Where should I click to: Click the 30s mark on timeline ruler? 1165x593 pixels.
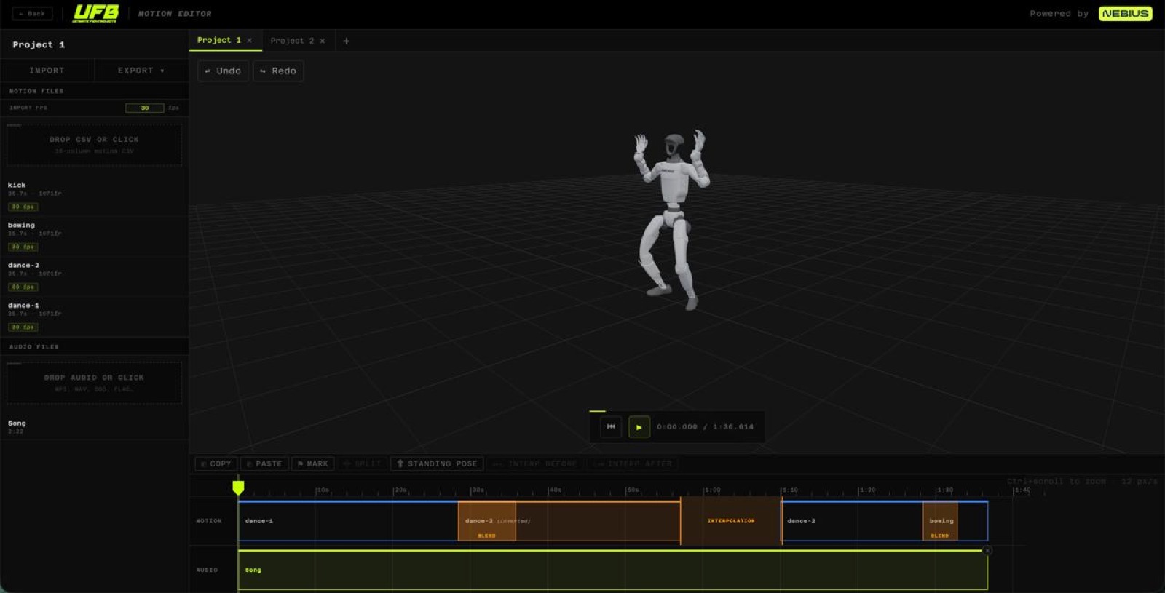[477, 490]
